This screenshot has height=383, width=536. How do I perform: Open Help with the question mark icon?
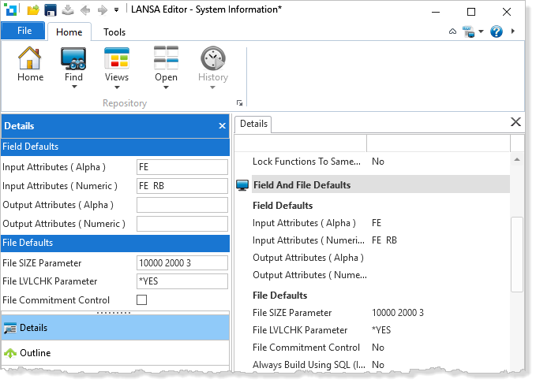tap(496, 32)
